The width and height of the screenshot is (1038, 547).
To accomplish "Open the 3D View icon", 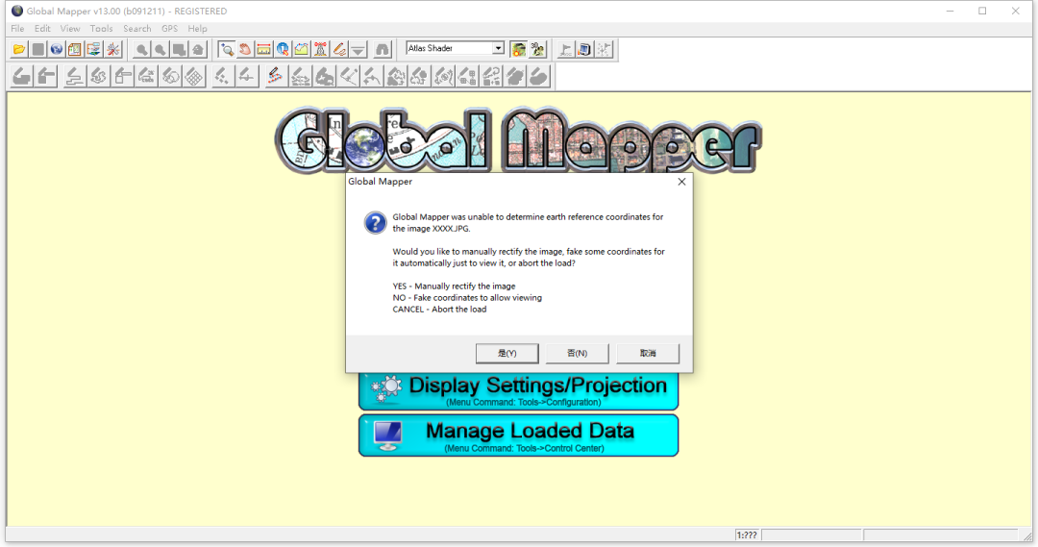I will pos(537,49).
